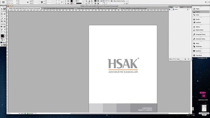Click the stroke swatch in the control bar
210x118 pixels.
[72, 3]
